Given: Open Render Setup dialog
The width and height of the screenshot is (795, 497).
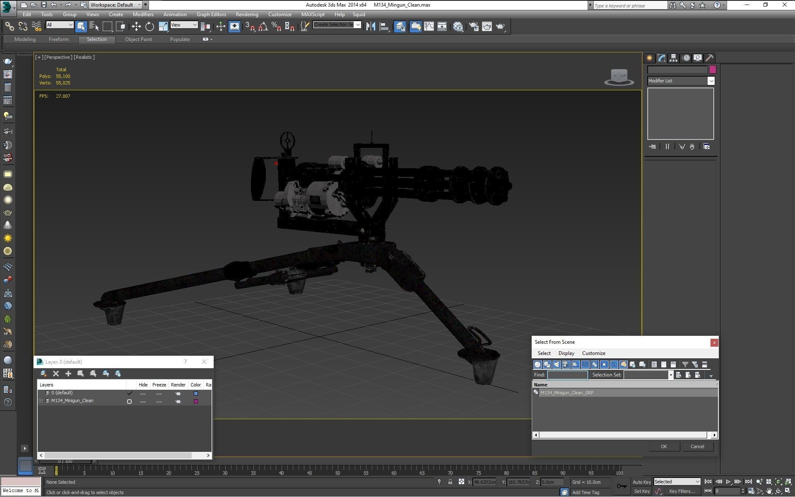Looking at the screenshot, I should (x=474, y=27).
